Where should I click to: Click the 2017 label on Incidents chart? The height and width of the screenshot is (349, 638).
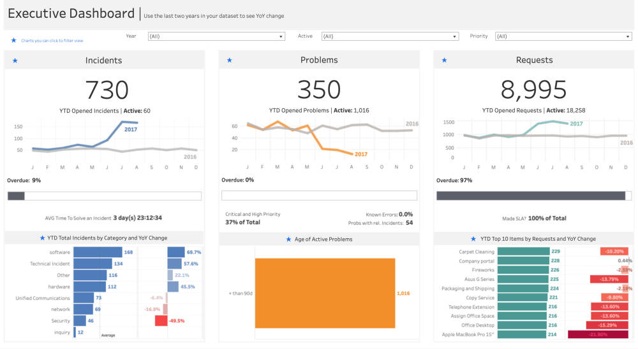click(x=131, y=130)
